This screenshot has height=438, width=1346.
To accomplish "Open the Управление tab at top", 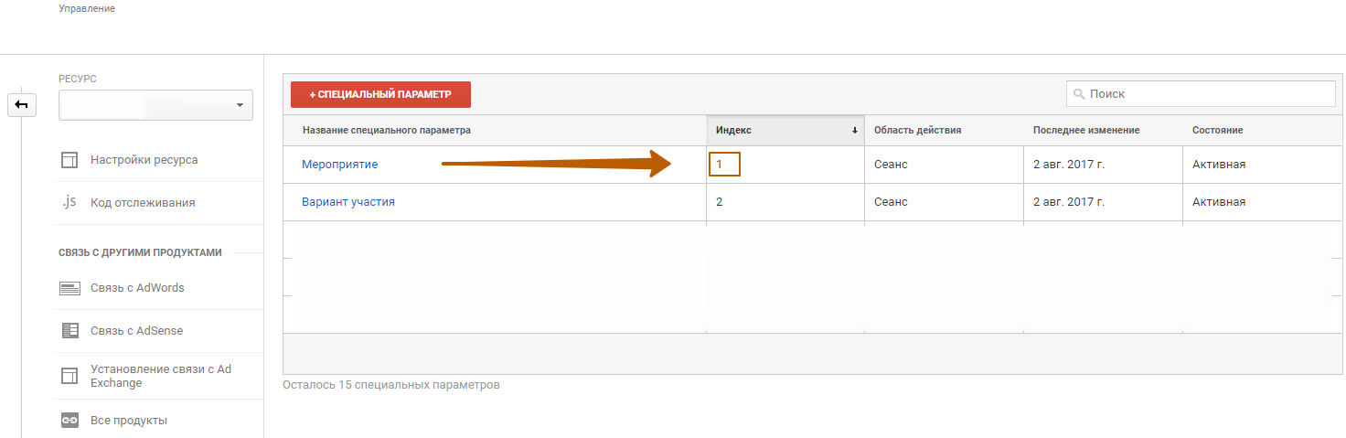I will coord(87,8).
